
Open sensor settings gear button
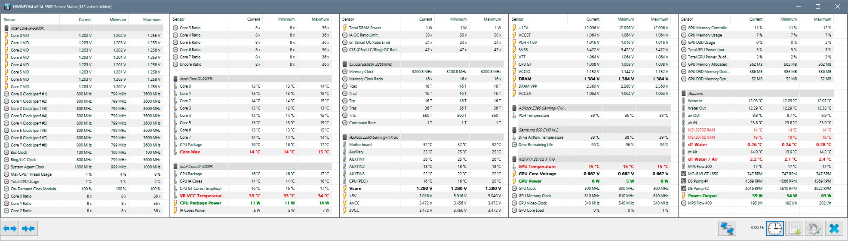(814, 229)
